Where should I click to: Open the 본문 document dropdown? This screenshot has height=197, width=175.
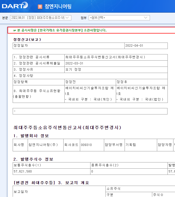click(x=41, y=18)
